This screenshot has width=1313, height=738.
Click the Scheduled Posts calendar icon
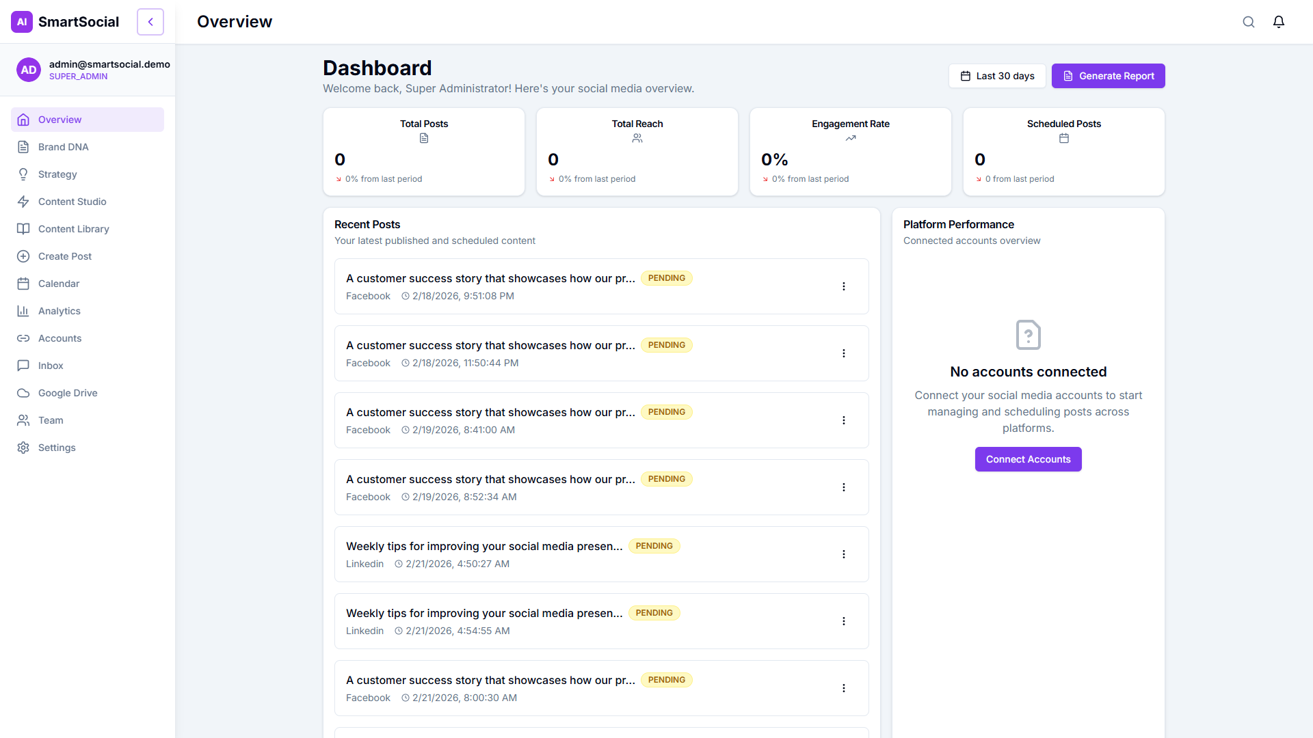click(1064, 138)
